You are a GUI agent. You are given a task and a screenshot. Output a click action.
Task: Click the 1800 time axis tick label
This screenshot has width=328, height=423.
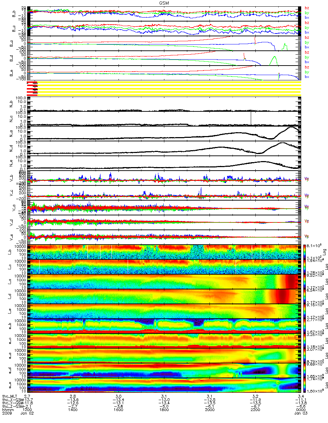[x=164, y=410]
